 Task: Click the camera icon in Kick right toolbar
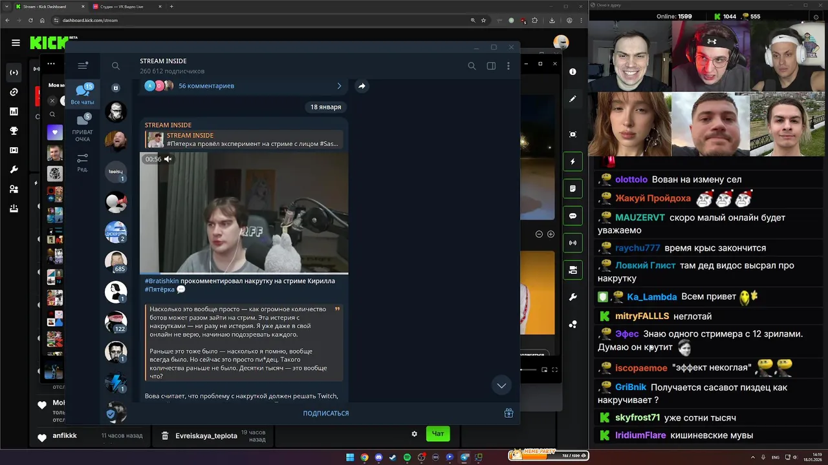click(572, 270)
